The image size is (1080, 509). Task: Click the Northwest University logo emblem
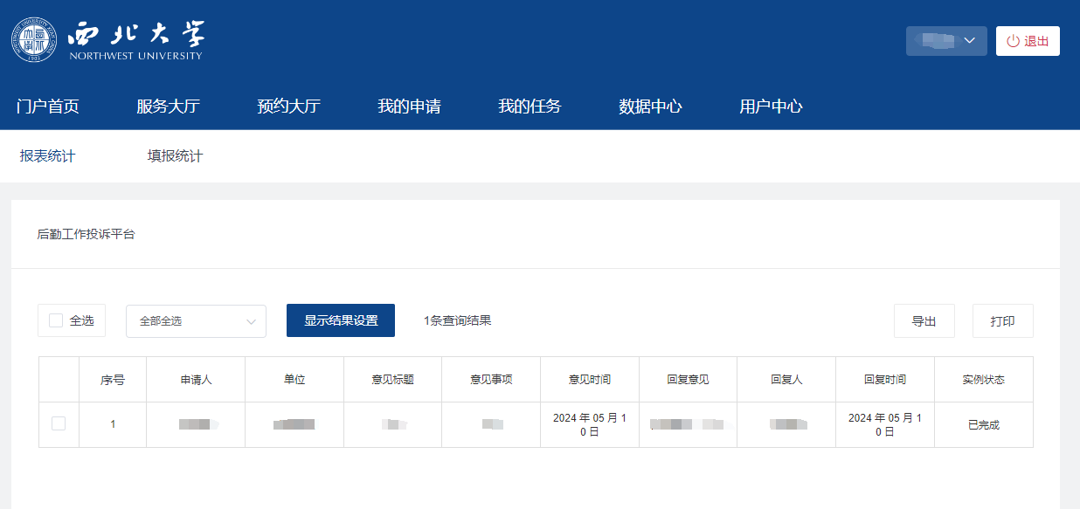tap(35, 41)
